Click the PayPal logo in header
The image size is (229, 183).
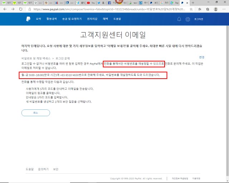click(28, 19)
